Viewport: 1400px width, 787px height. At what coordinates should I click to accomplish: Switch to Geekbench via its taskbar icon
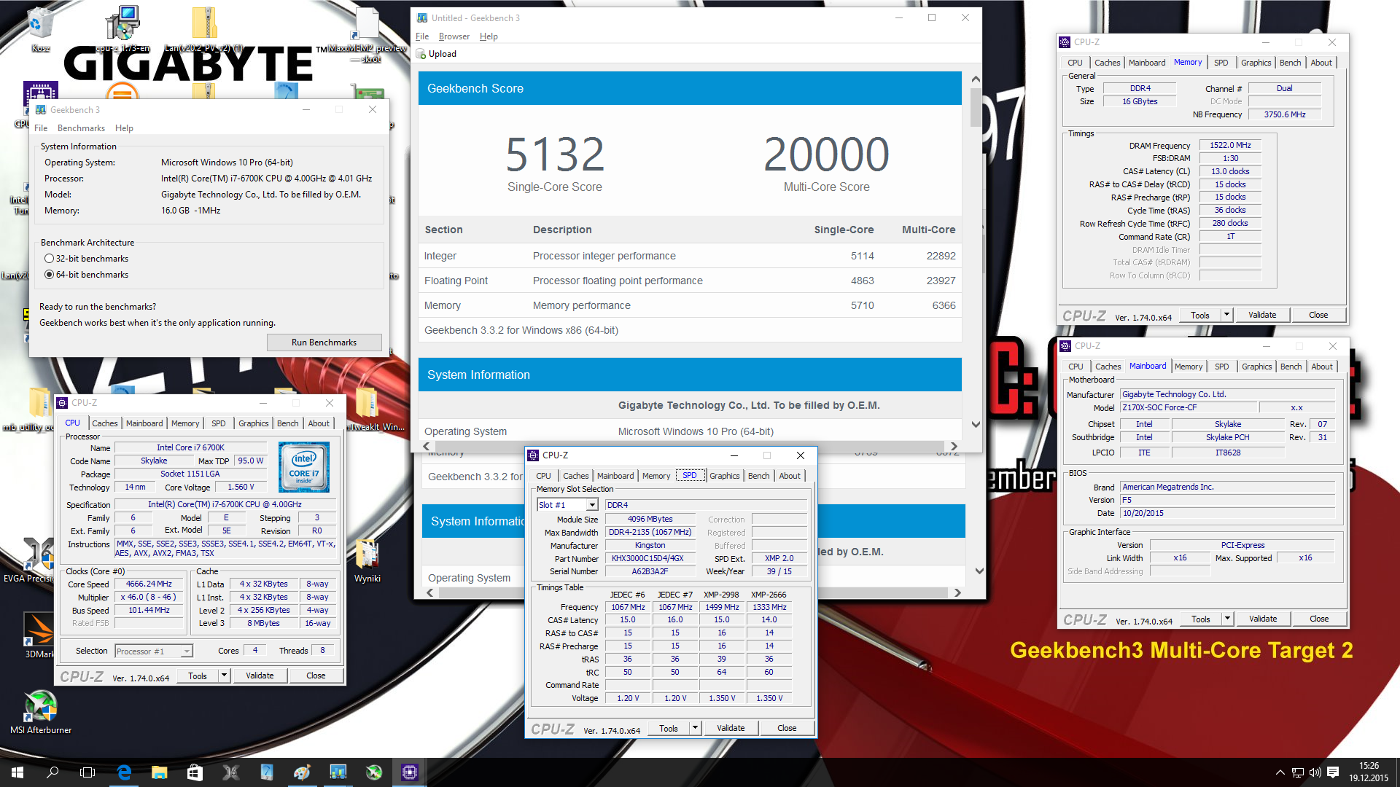338,772
